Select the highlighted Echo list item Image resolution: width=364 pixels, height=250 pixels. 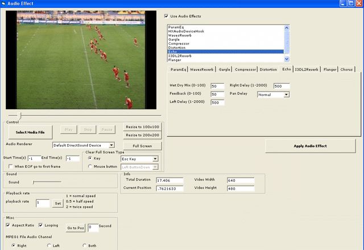coord(225,52)
